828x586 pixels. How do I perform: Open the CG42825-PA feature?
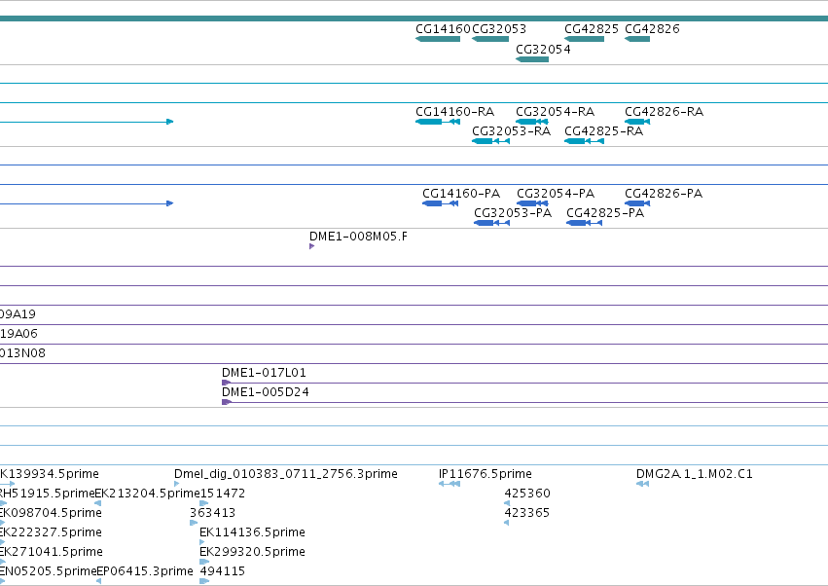[584, 223]
